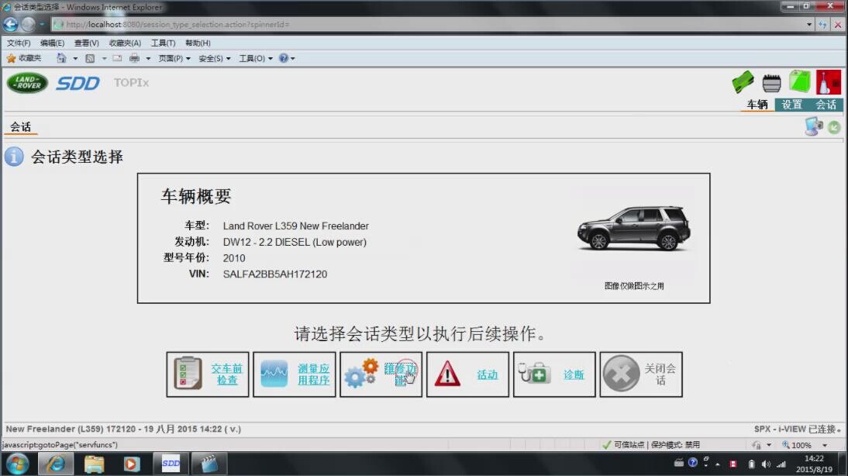Click the green refresh circle icon
Image resolution: width=848 pixels, height=476 pixels.
(x=834, y=128)
